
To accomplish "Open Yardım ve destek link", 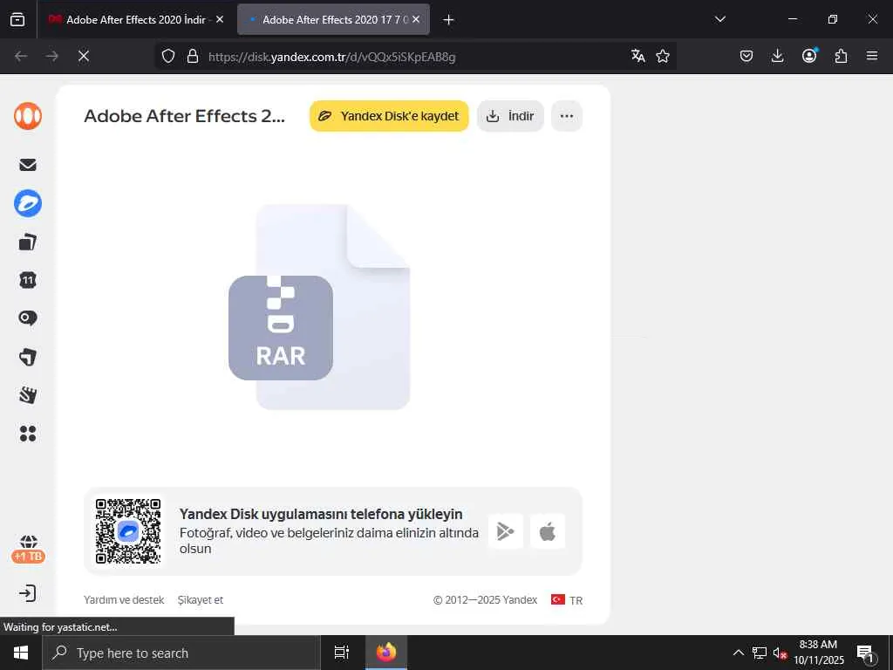I will 124,600.
